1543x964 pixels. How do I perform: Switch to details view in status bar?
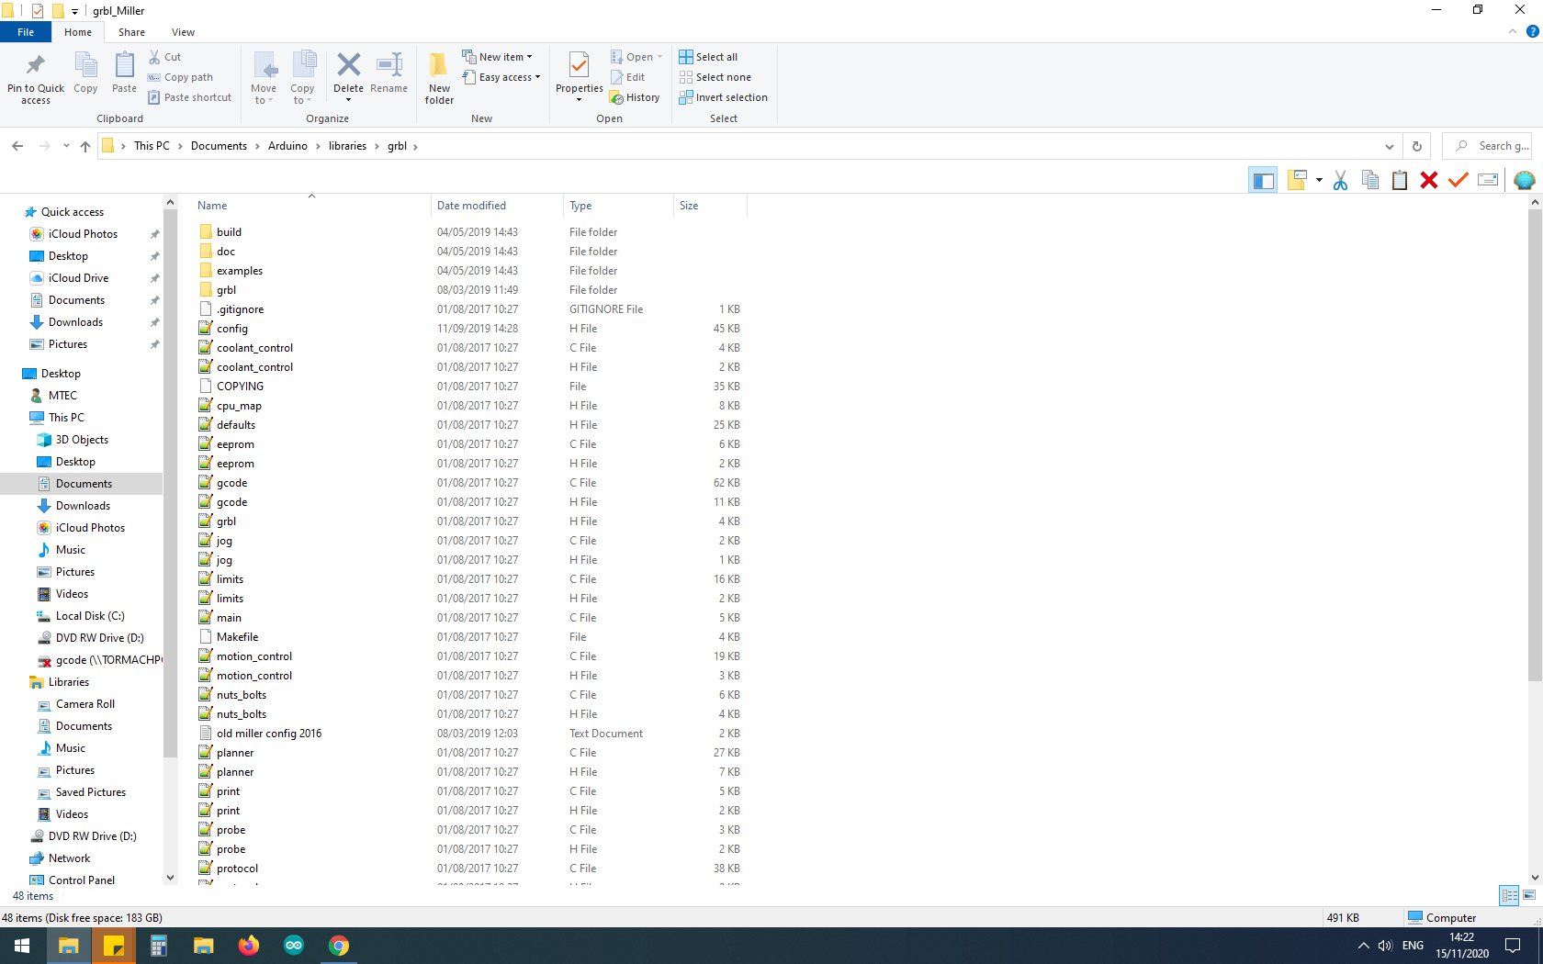click(x=1509, y=895)
